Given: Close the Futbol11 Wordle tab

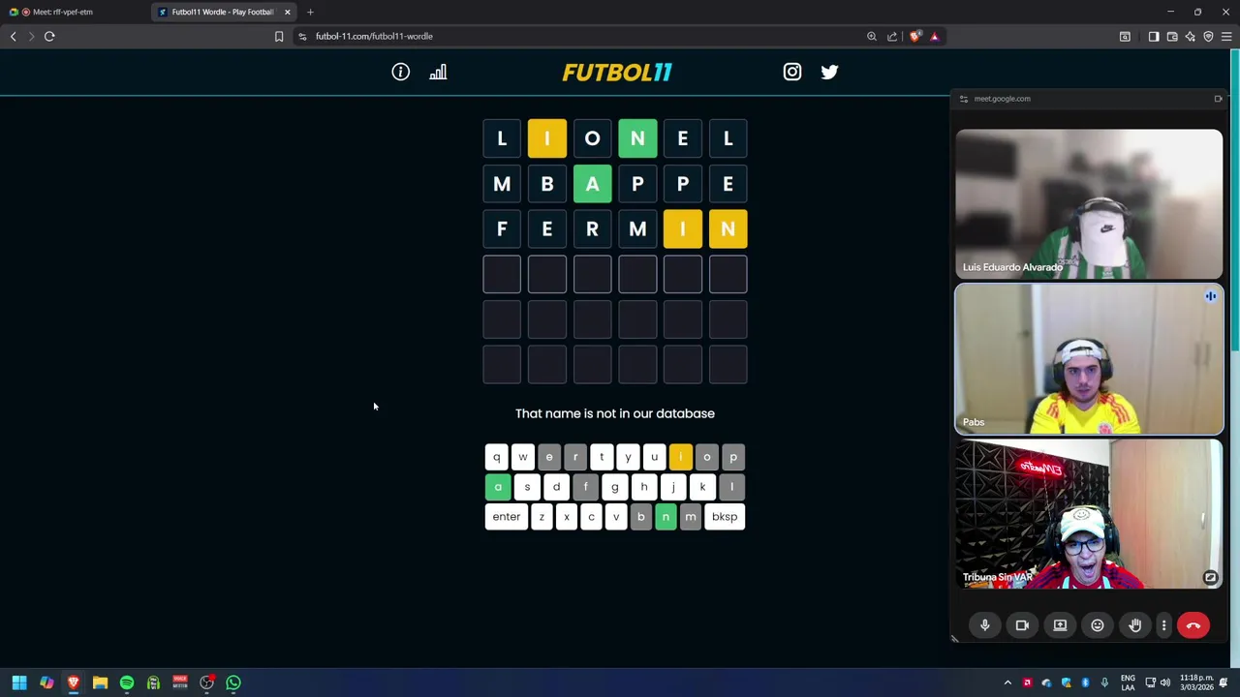Looking at the screenshot, I should 287,12.
